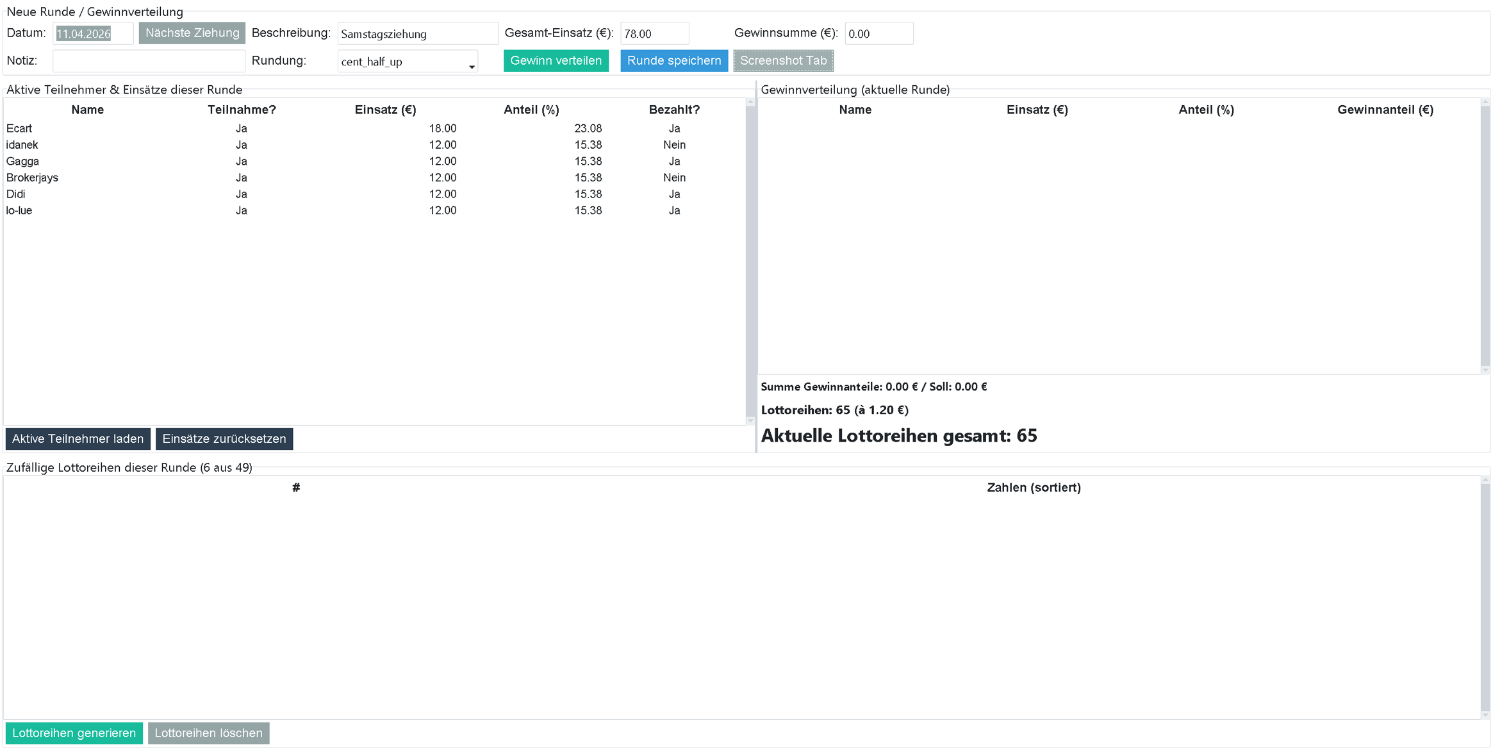Click Lottoreihen löschen button
This screenshot has width=1493, height=750.
coord(208,733)
